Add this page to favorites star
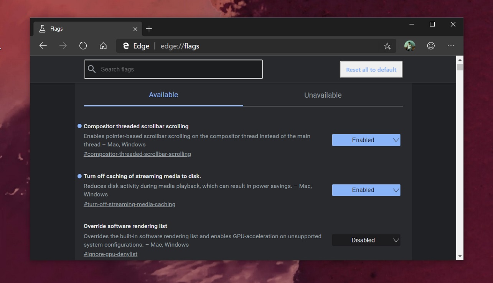This screenshot has width=493, height=283. tap(387, 46)
